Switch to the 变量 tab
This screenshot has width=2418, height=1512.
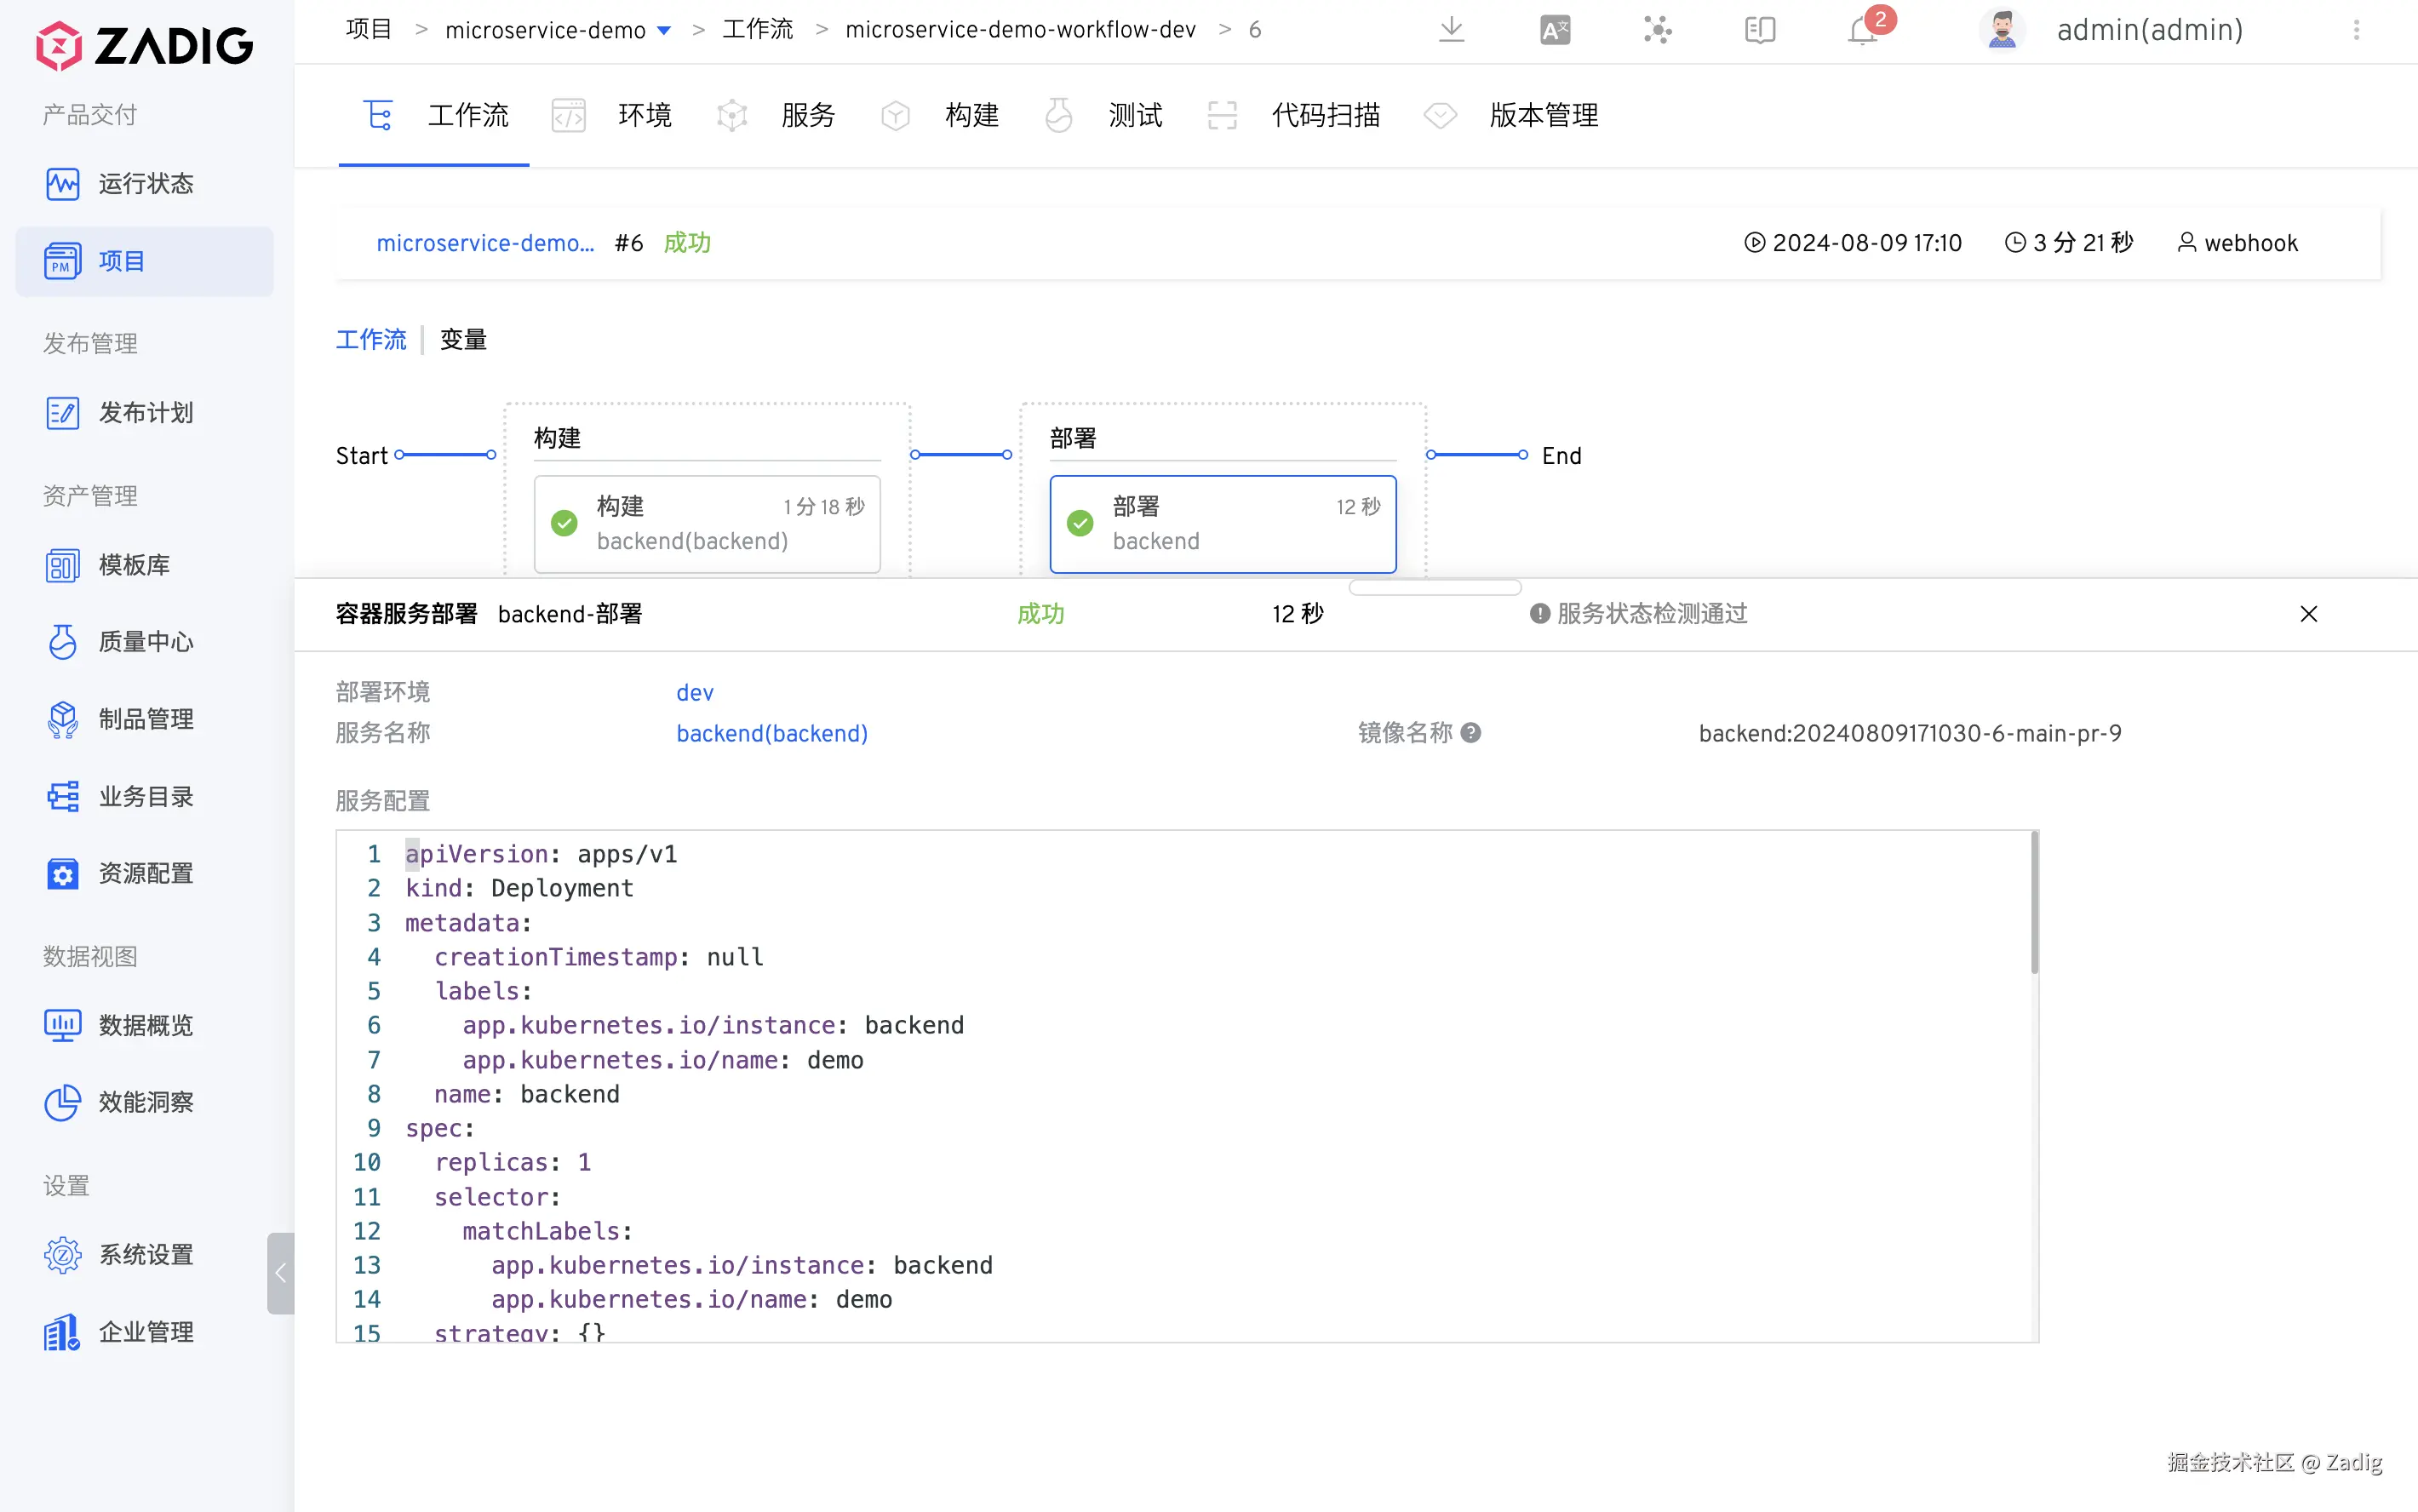click(x=463, y=340)
